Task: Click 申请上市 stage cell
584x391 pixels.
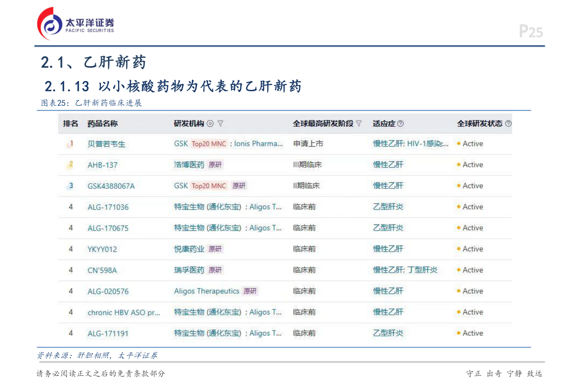Action: pyautogui.click(x=308, y=143)
